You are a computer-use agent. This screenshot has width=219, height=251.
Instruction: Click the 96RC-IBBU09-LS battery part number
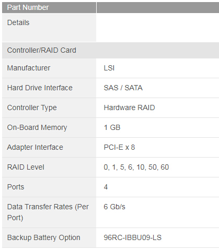coord(133,237)
